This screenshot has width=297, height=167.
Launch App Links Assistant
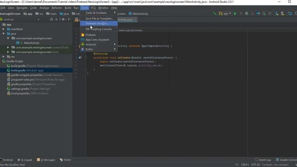click(x=99, y=40)
